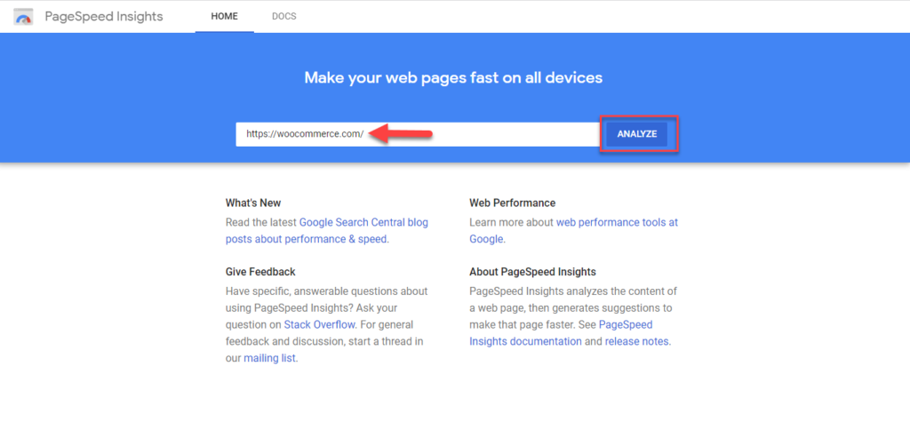The image size is (910, 438).
Task: Click the PageSpeed Insights speedometer logo icon
Action: point(24,17)
